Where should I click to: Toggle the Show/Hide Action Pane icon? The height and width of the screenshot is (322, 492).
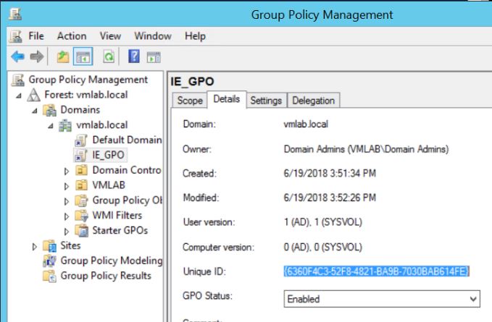pyautogui.click(x=153, y=56)
